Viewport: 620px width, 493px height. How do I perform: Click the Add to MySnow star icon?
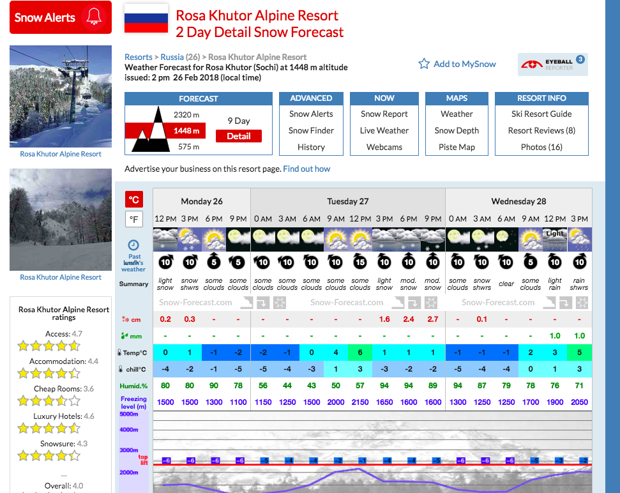[x=424, y=64]
